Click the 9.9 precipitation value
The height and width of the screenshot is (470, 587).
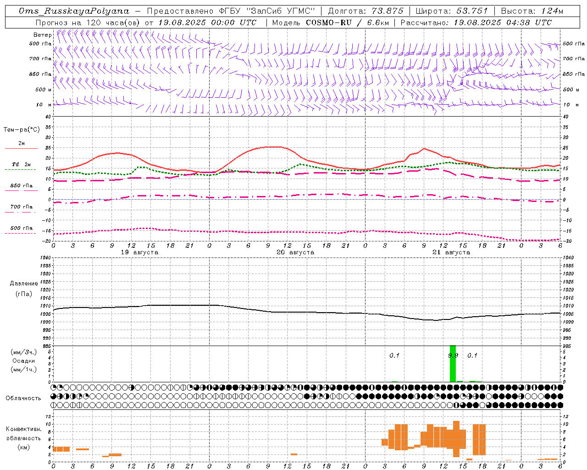click(x=453, y=356)
